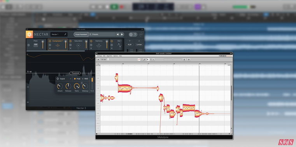
Task: Select the Saturation module icon
Action: (78, 45)
